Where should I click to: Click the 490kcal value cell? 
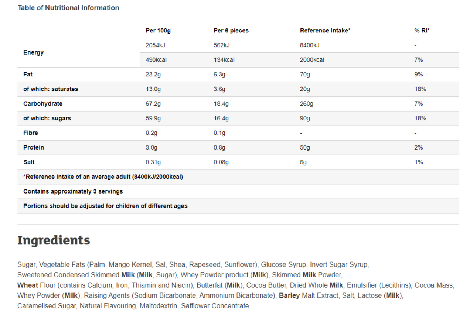pos(156,60)
